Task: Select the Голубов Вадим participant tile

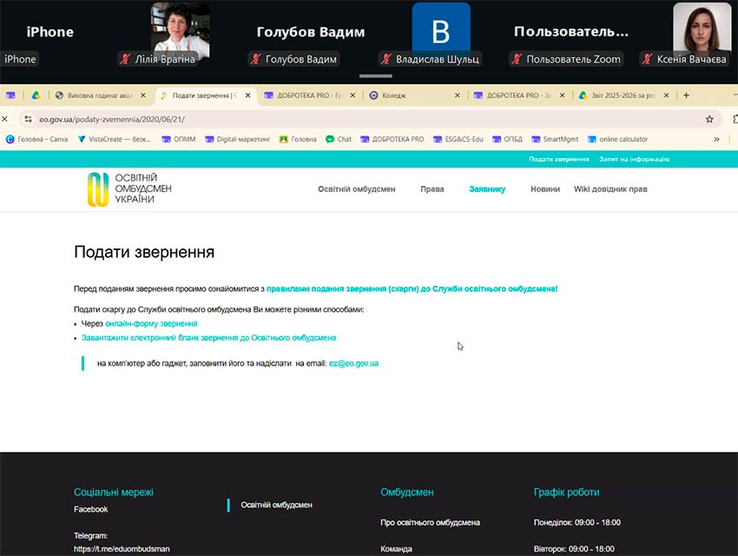Action: tap(311, 32)
